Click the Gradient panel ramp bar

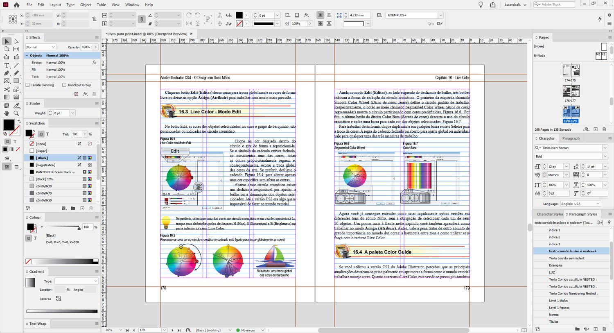tap(62, 311)
